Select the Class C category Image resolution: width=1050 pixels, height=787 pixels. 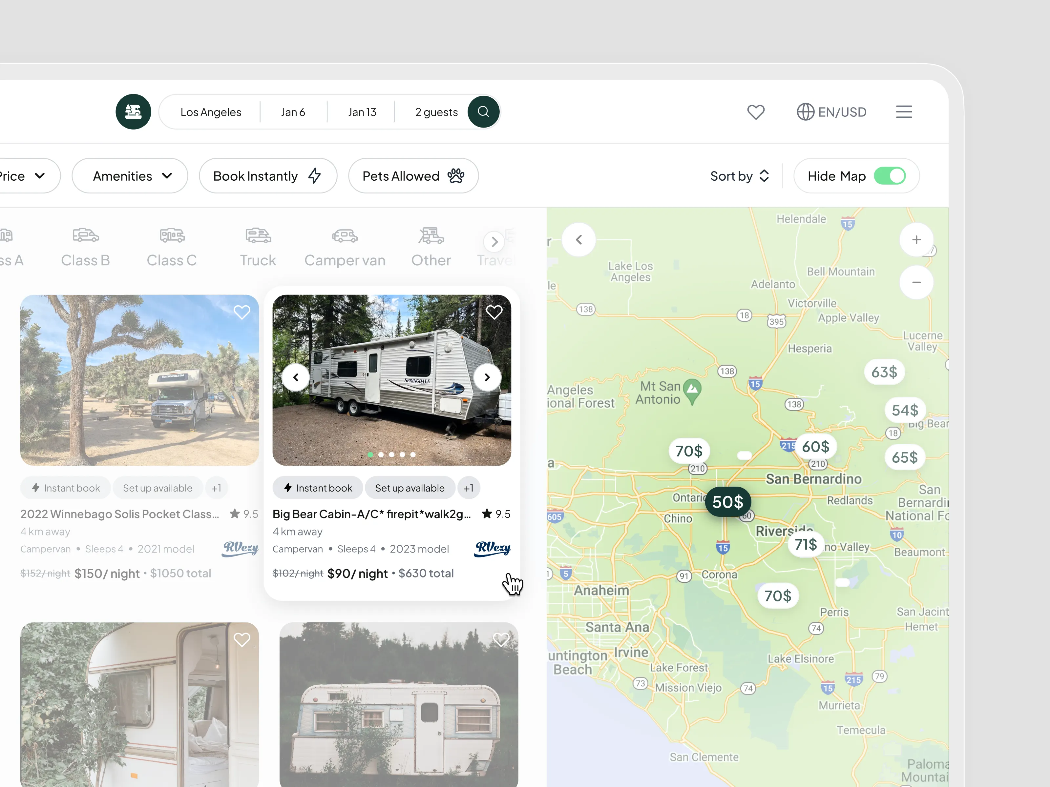click(172, 247)
